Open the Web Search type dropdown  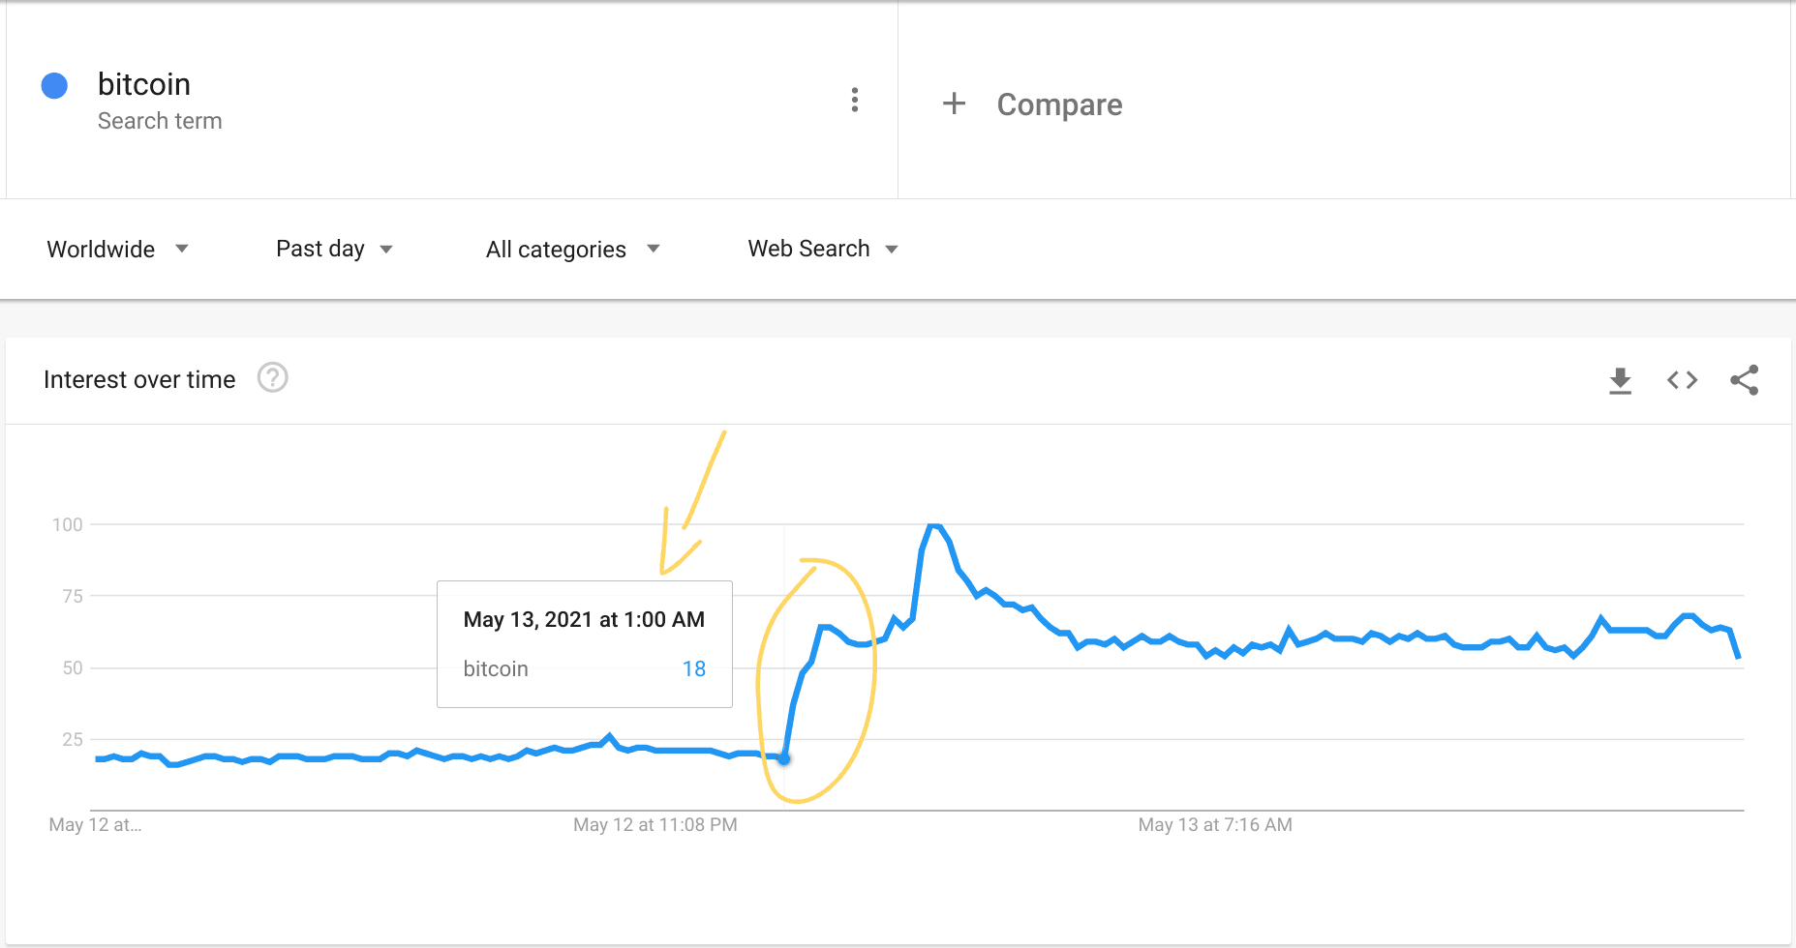823,250
